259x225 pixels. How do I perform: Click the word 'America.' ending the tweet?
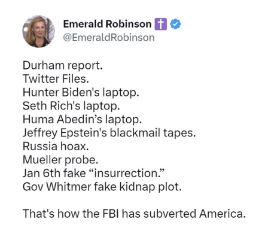point(222,214)
